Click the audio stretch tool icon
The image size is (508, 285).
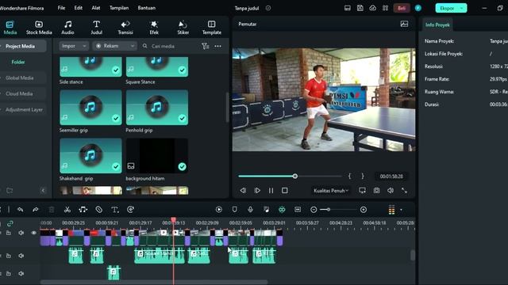click(83, 210)
